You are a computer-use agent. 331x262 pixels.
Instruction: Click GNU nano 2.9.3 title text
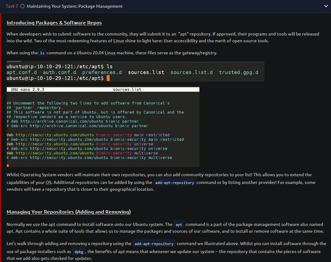(28, 89)
